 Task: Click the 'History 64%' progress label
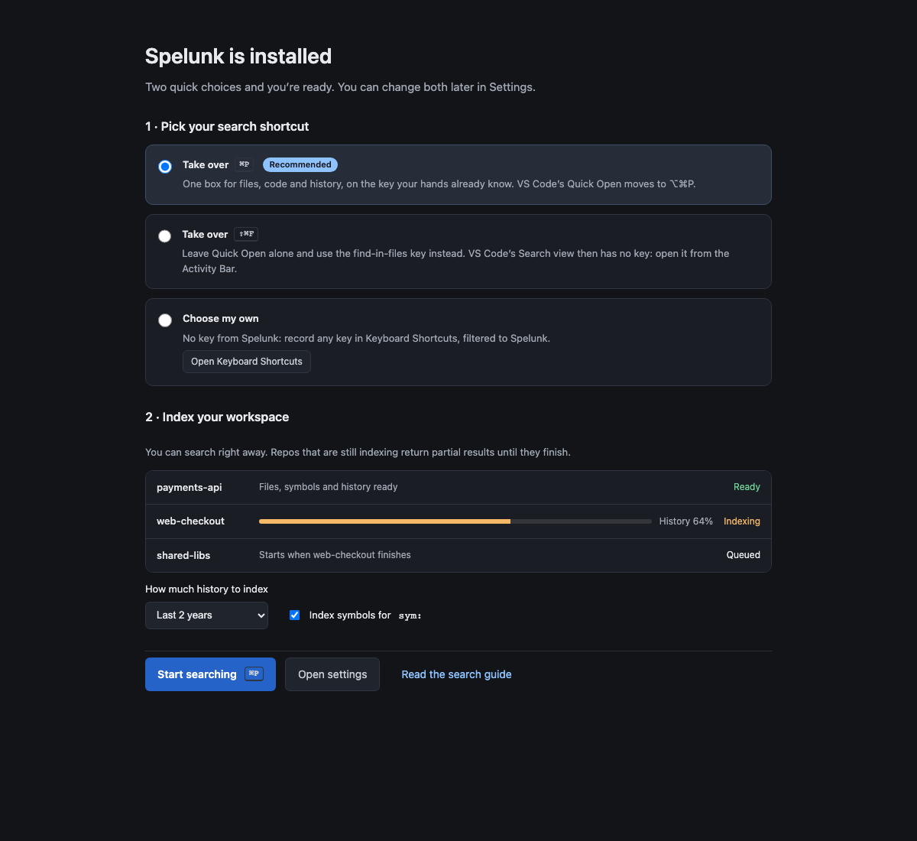point(686,521)
